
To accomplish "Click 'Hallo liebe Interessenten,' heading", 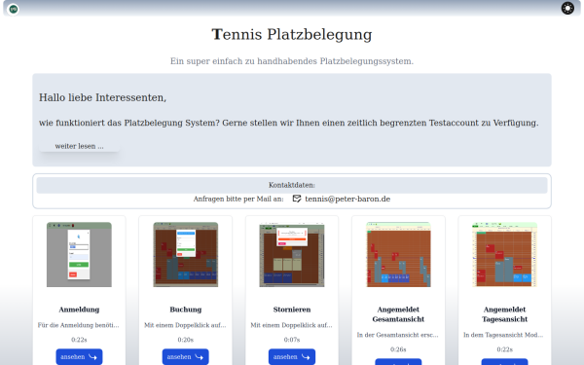I will point(102,97).
